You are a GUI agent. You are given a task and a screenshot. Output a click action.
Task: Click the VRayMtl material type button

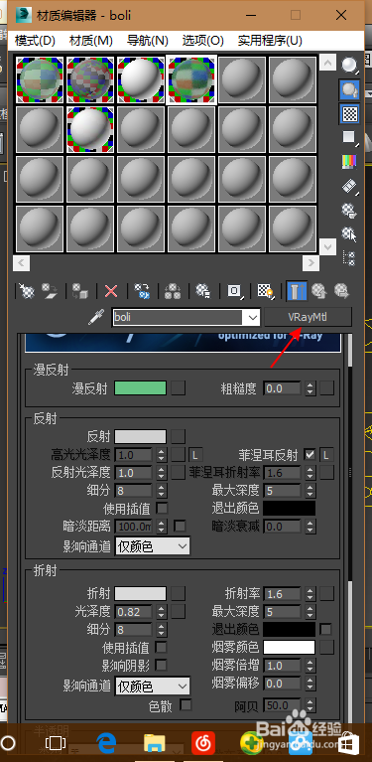(x=308, y=317)
